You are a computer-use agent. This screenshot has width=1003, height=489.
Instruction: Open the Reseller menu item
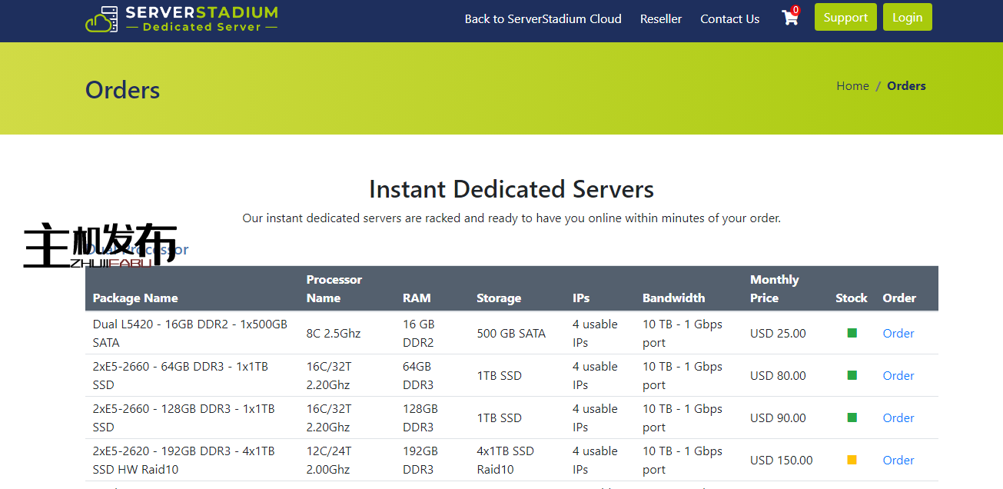click(x=660, y=19)
